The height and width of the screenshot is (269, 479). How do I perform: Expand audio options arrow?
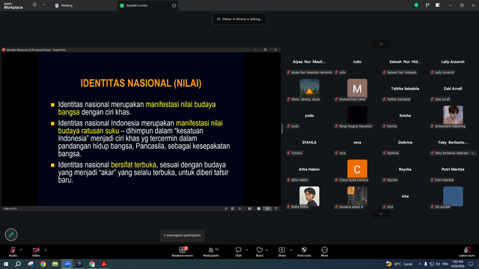pyautogui.click(x=21, y=250)
